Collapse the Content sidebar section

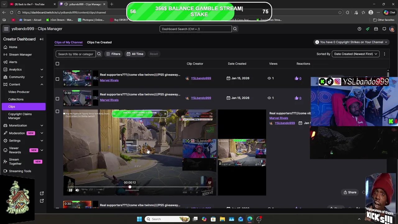coord(42,84)
